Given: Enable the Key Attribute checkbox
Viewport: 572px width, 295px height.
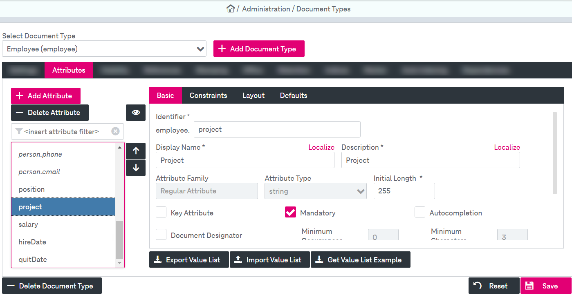Looking at the screenshot, I should tap(161, 212).
